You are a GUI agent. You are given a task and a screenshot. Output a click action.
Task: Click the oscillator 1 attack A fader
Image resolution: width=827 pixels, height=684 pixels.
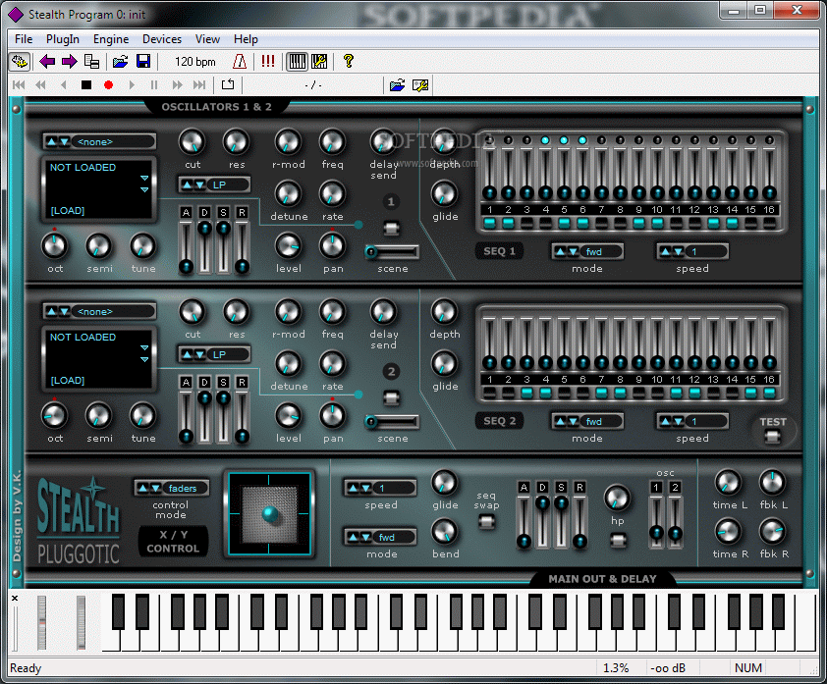[186, 246]
